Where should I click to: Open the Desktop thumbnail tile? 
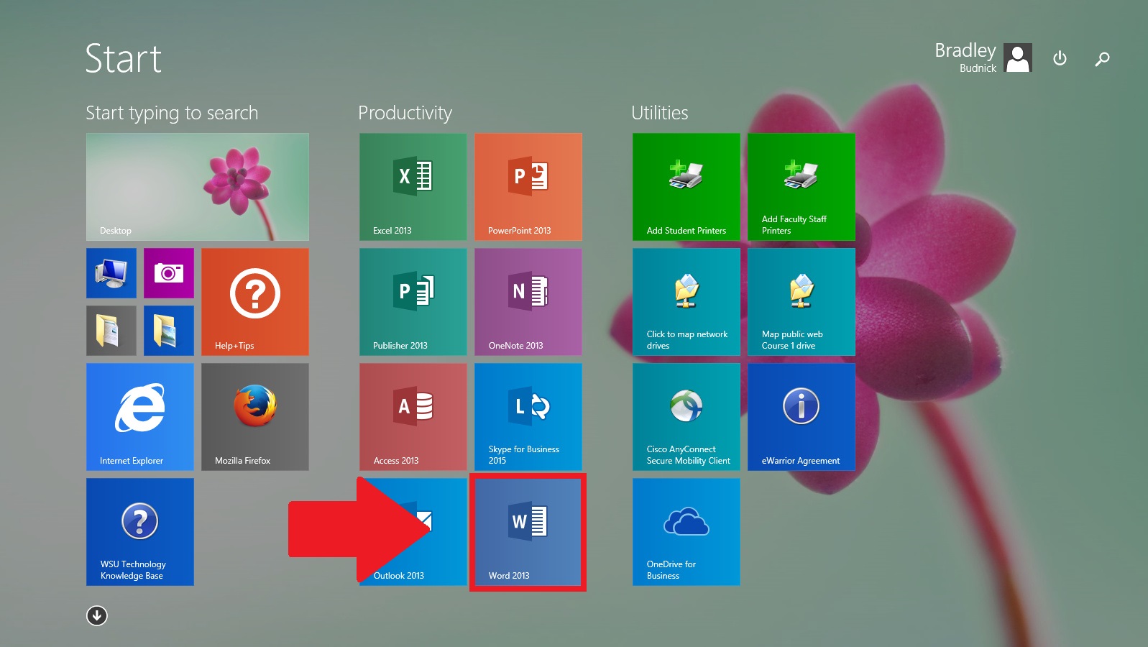pos(197,186)
